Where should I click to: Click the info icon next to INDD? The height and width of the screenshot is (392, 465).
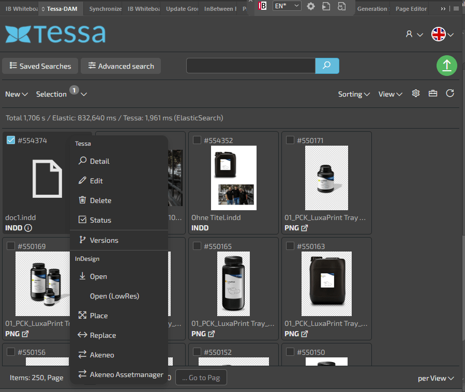[28, 228]
